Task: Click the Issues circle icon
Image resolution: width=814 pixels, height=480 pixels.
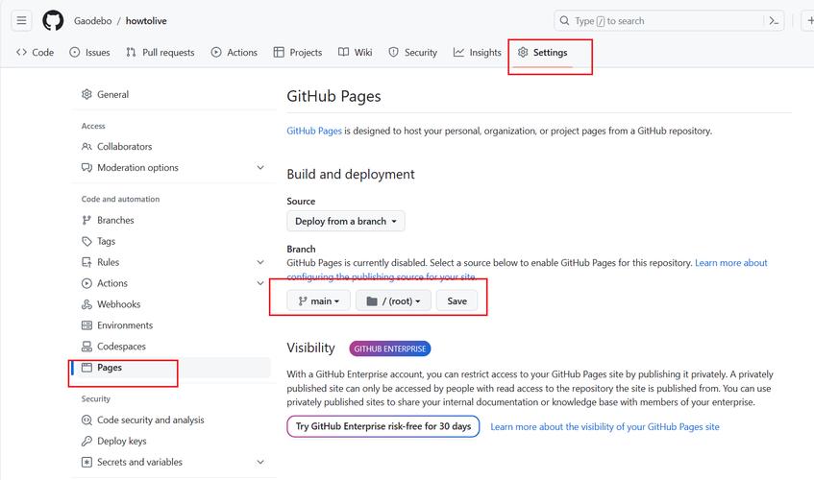Action: (75, 53)
